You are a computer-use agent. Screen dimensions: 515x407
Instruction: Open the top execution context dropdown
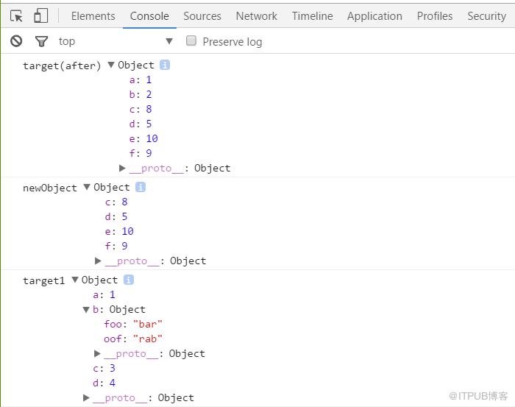pyautogui.click(x=116, y=41)
